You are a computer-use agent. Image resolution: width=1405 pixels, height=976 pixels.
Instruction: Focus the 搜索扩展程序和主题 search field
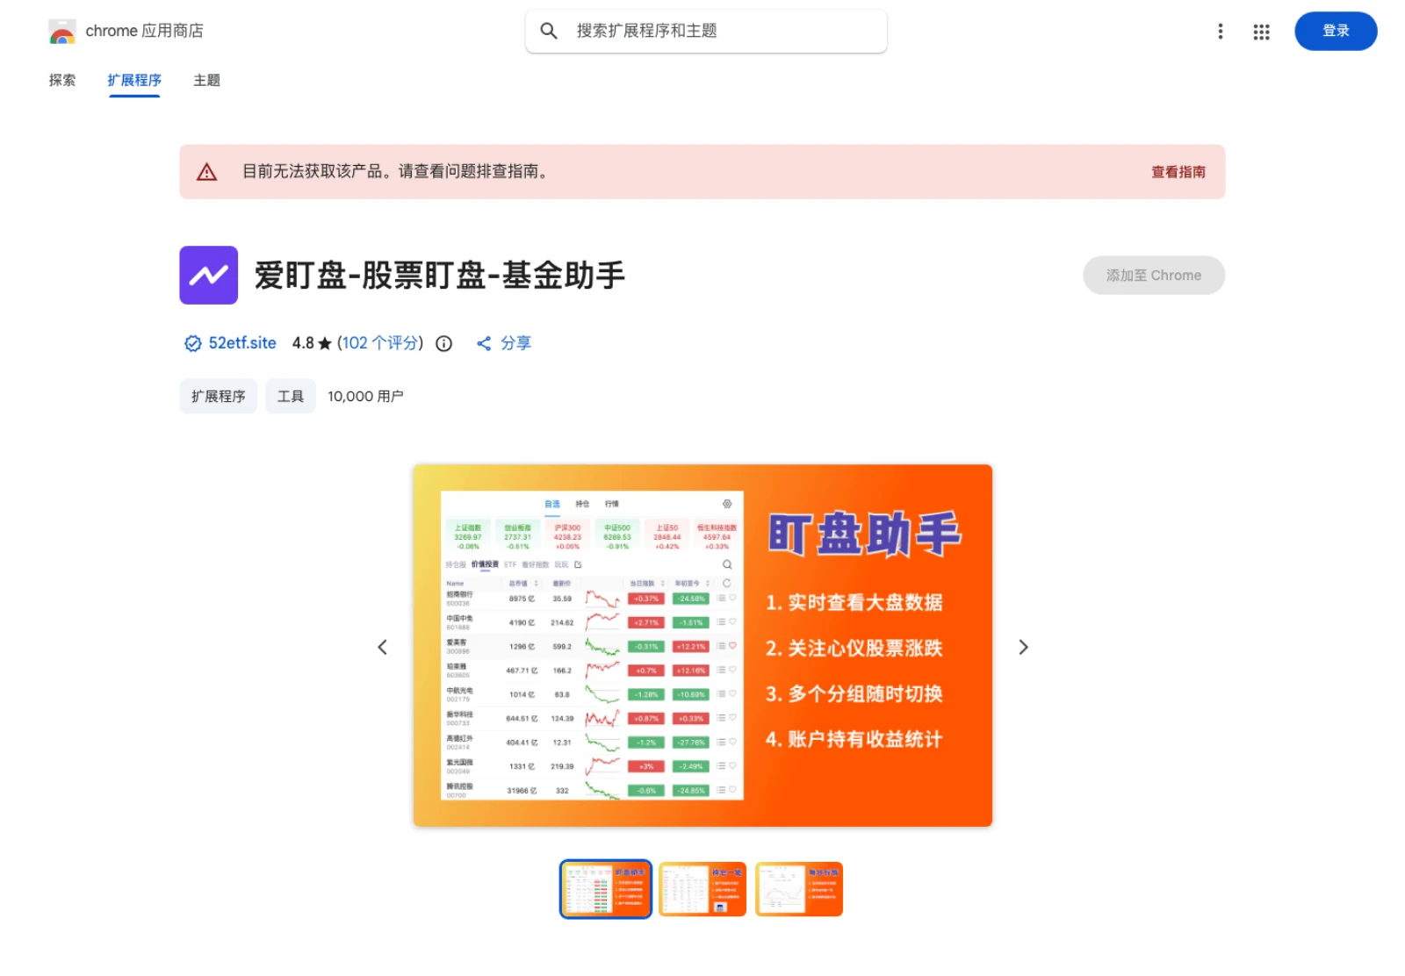706,31
